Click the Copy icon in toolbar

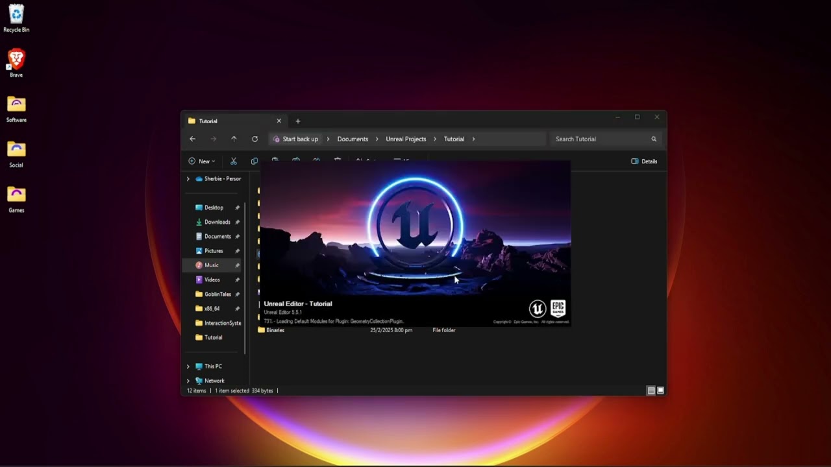coord(254,161)
